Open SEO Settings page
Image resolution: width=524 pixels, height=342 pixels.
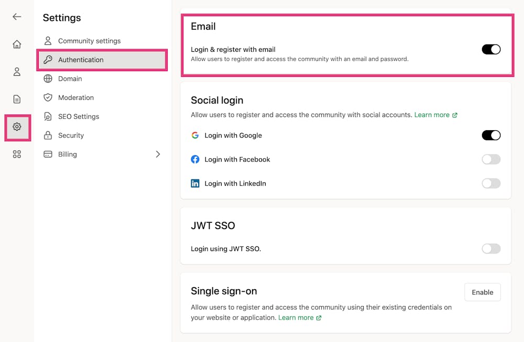pos(79,117)
